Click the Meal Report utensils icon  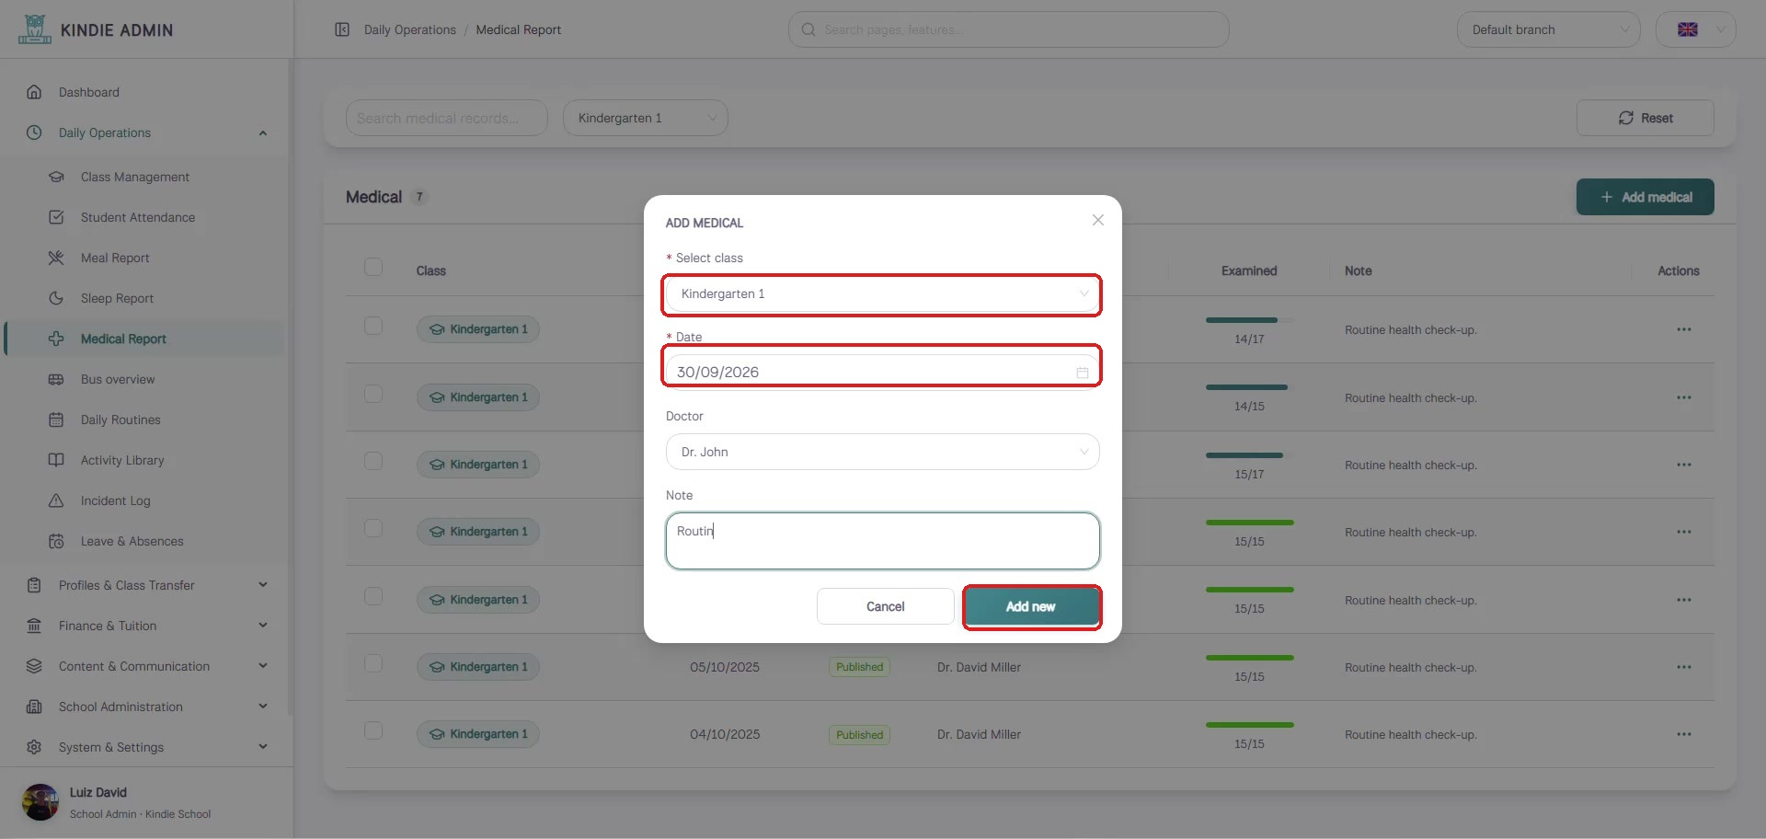[56, 258]
